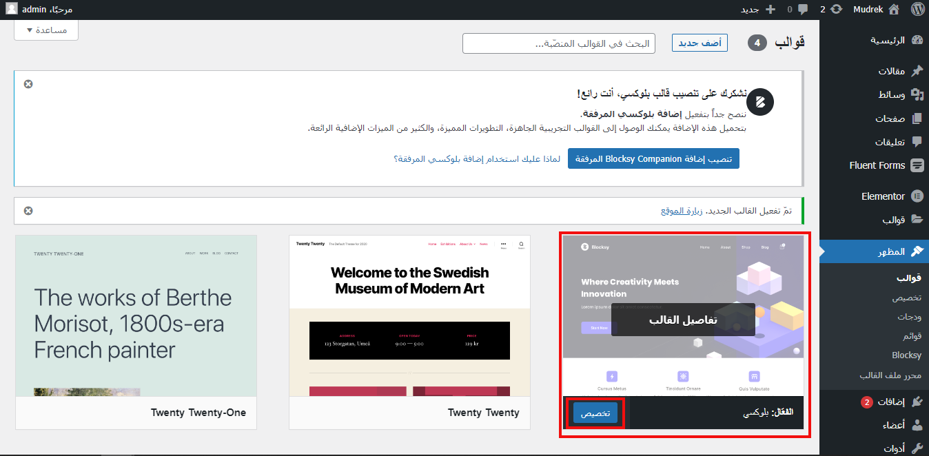929x456 pixels.
Task: Click the folder icon next to قوالب
Action: click(x=917, y=220)
